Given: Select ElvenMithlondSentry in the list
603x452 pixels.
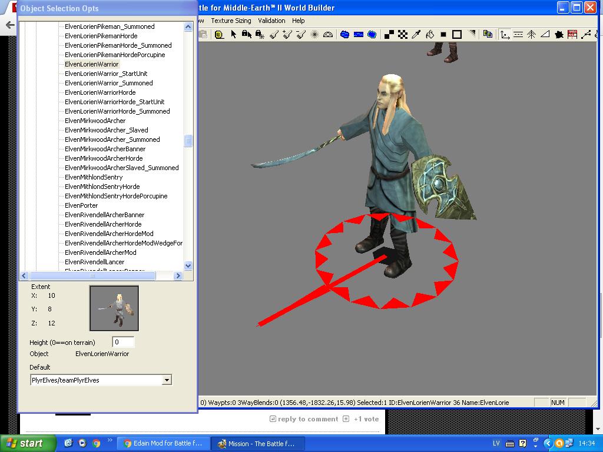Looking at the screenshot, I should [x=94, y=177].
